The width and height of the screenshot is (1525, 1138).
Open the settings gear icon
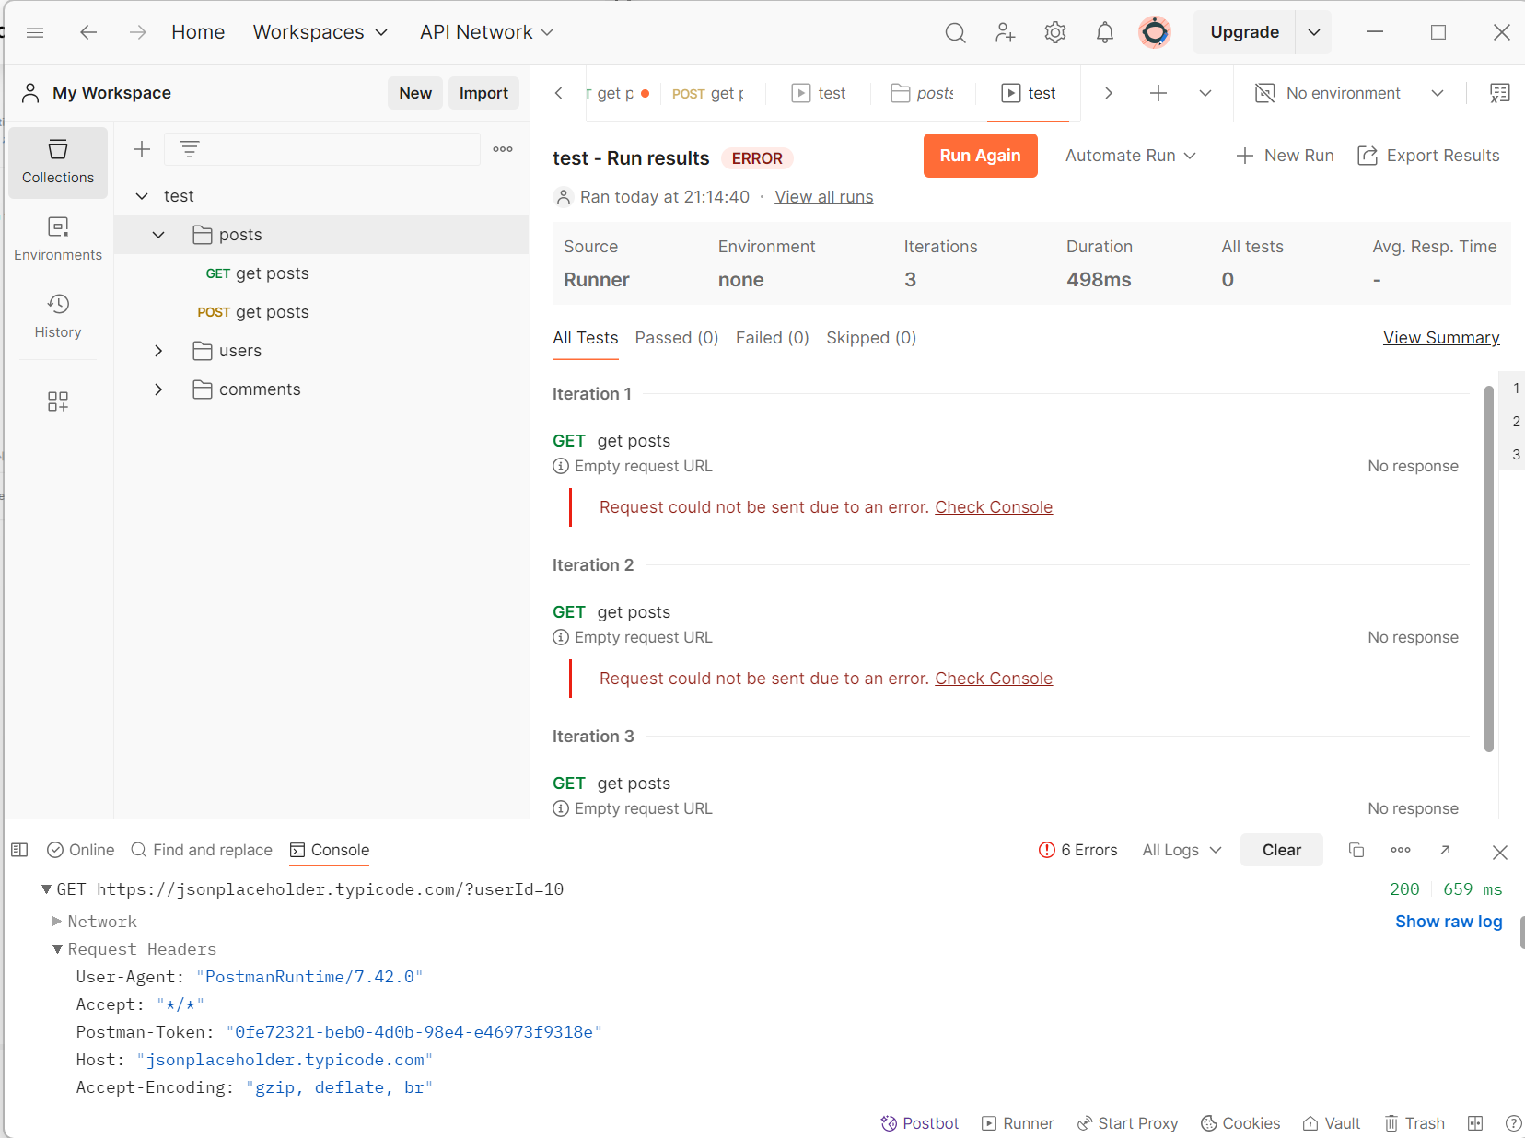click(x=1055, y=32)
